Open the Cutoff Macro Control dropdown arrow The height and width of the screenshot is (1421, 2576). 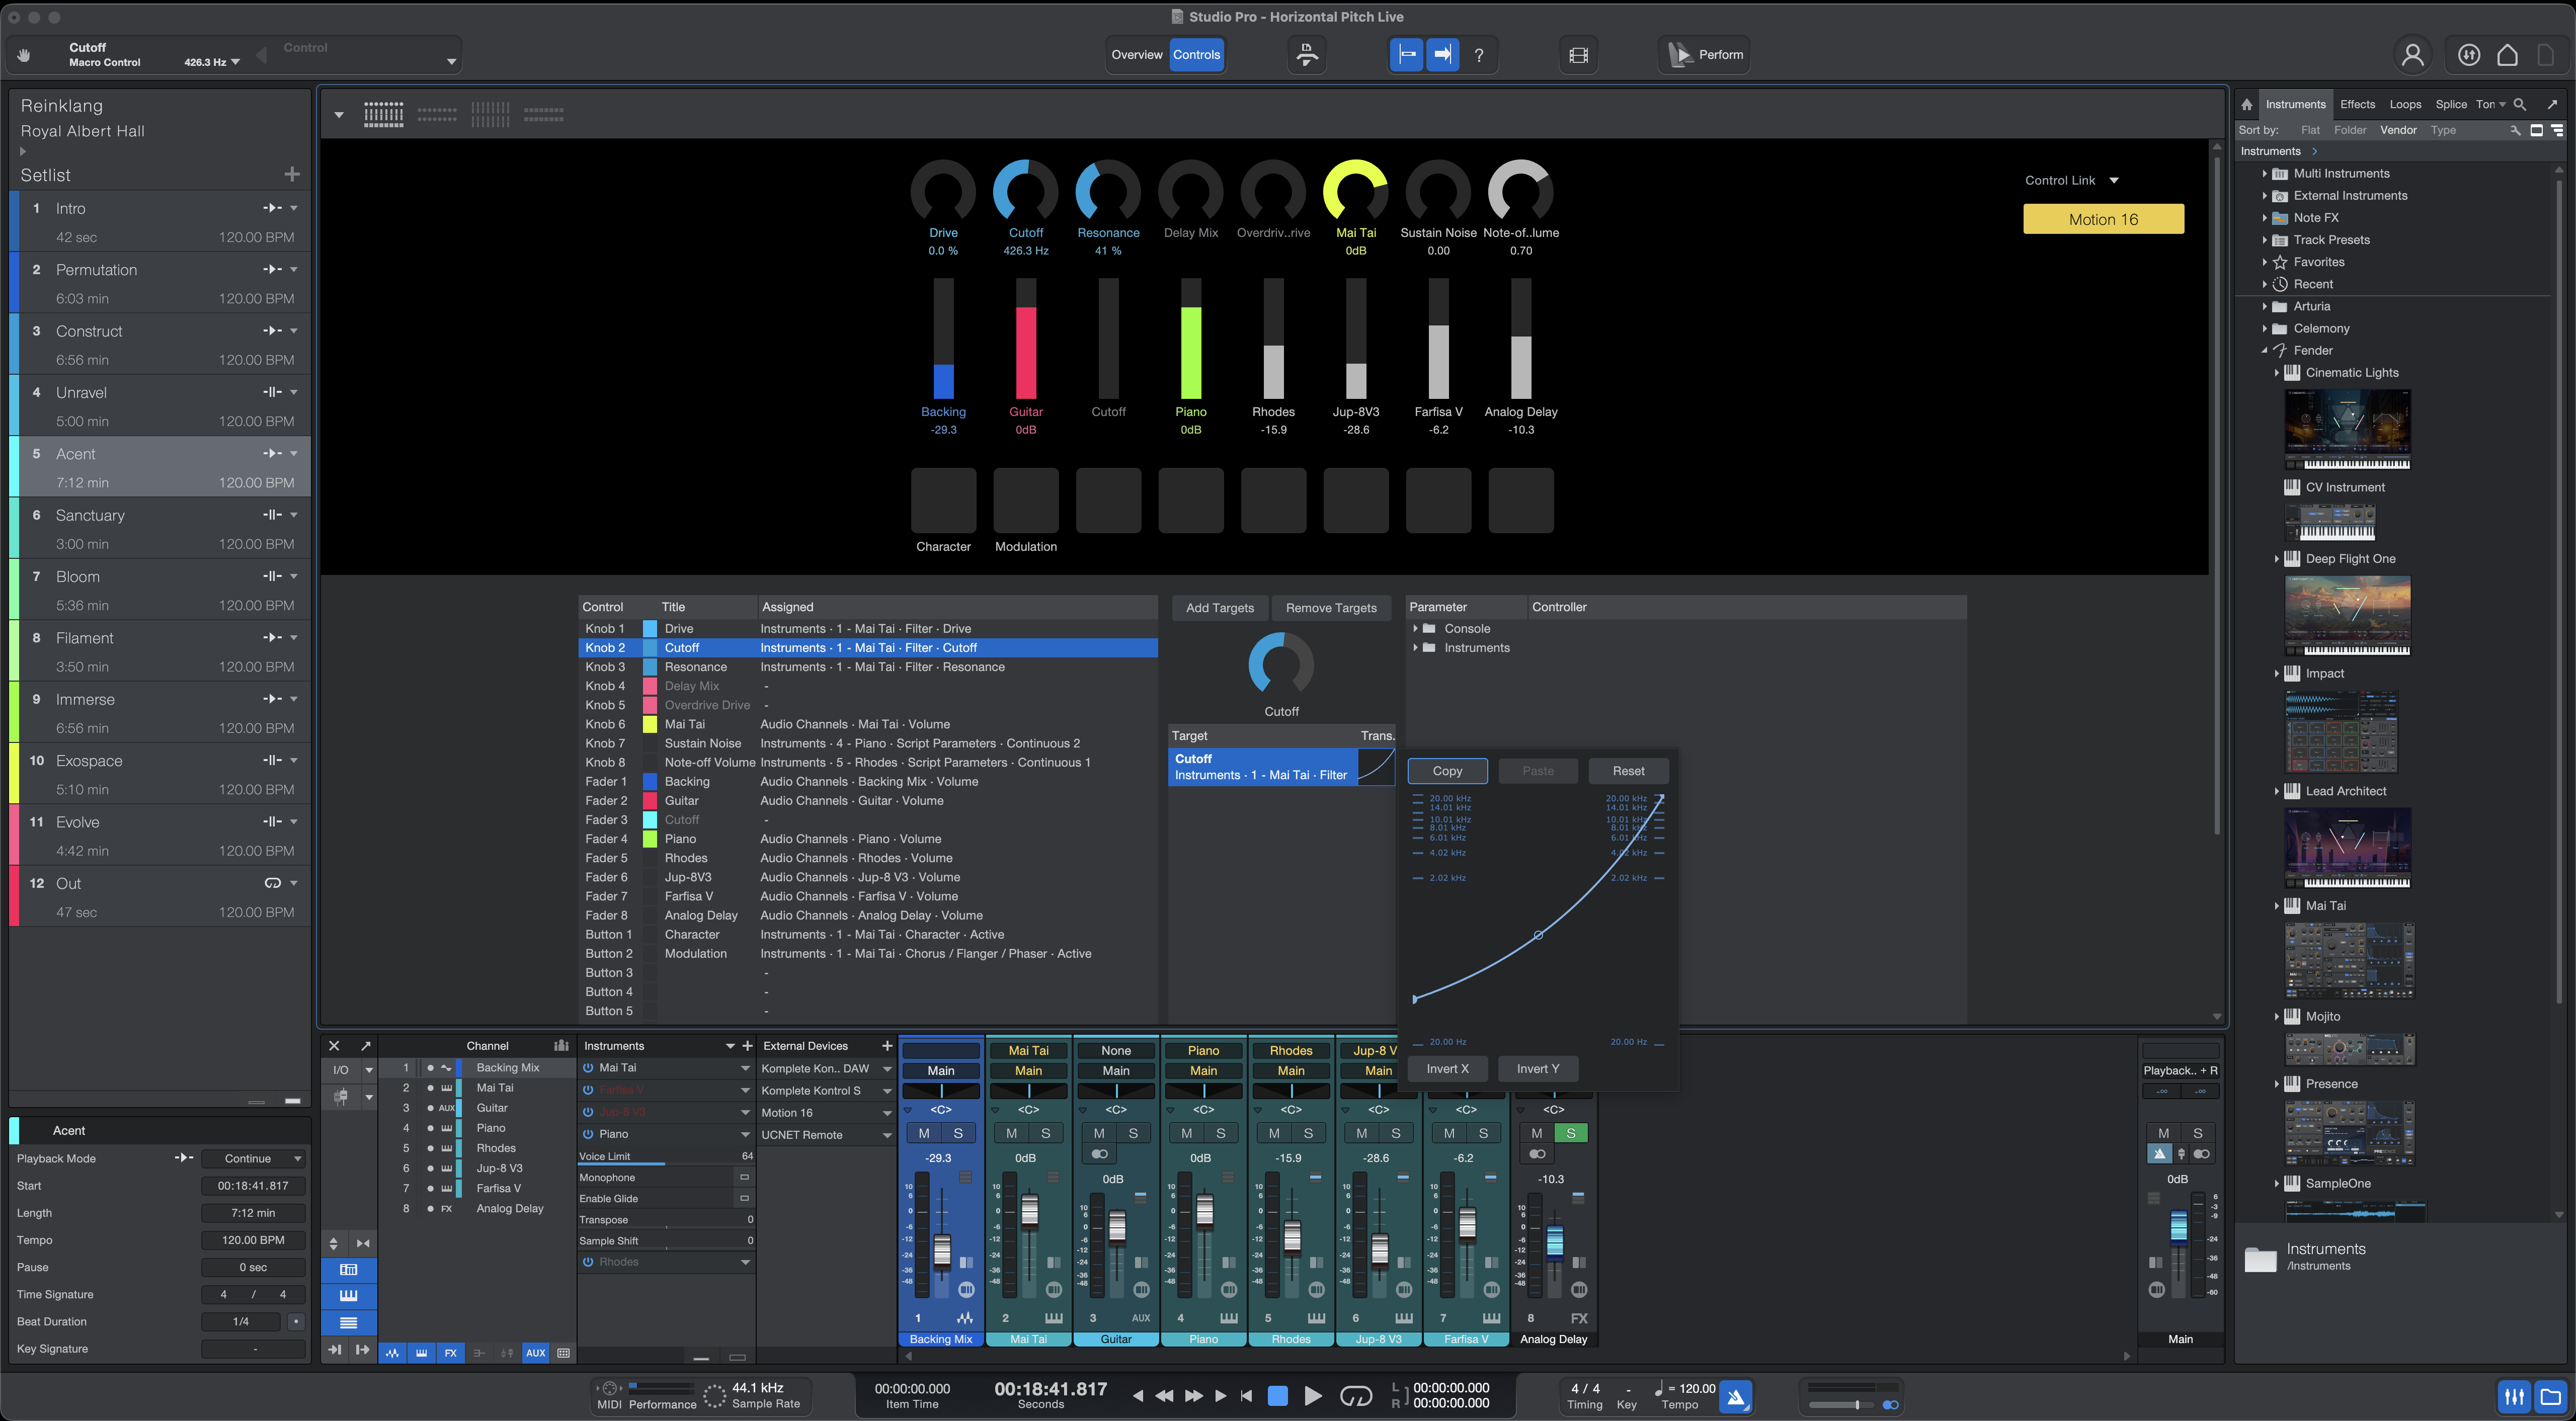236,63
